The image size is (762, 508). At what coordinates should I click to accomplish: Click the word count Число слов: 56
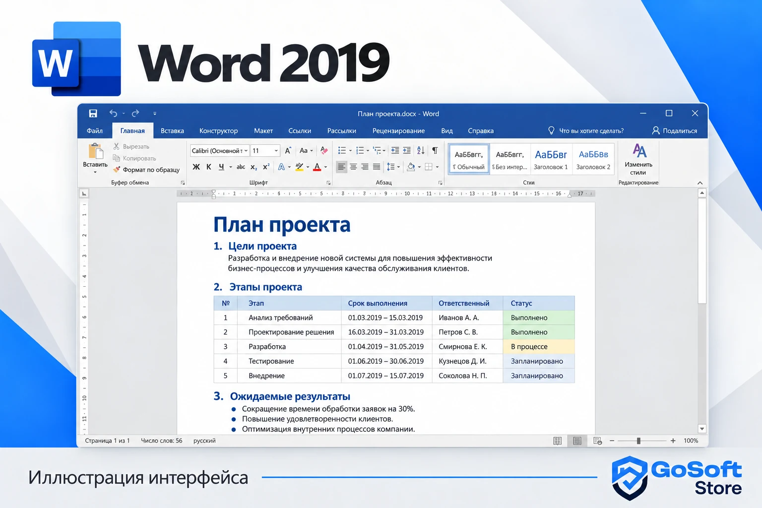(x=162, y=441)
